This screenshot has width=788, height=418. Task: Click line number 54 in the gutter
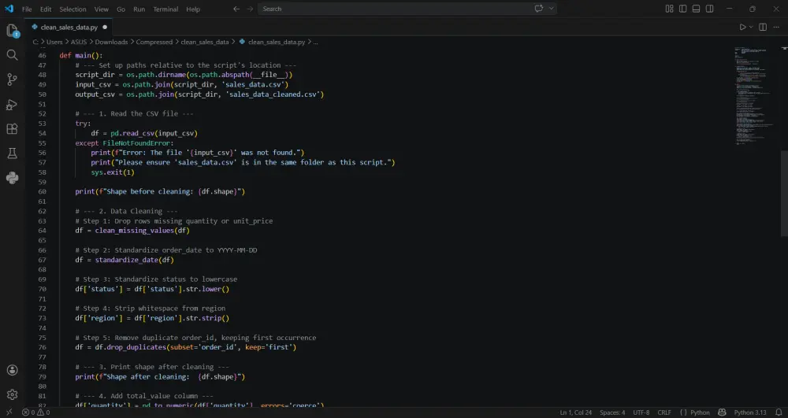(42, 134)
